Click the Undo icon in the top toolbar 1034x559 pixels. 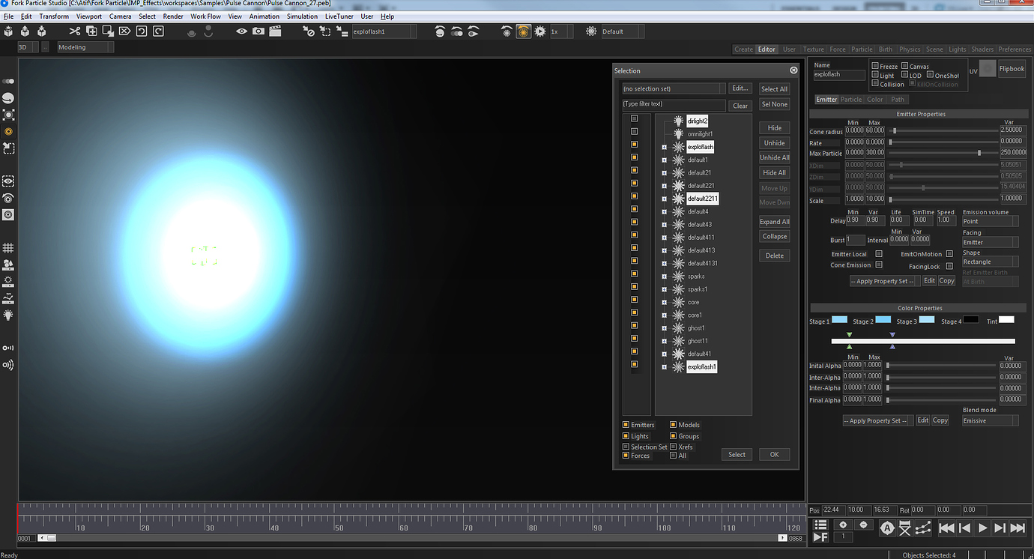point(142,31)
